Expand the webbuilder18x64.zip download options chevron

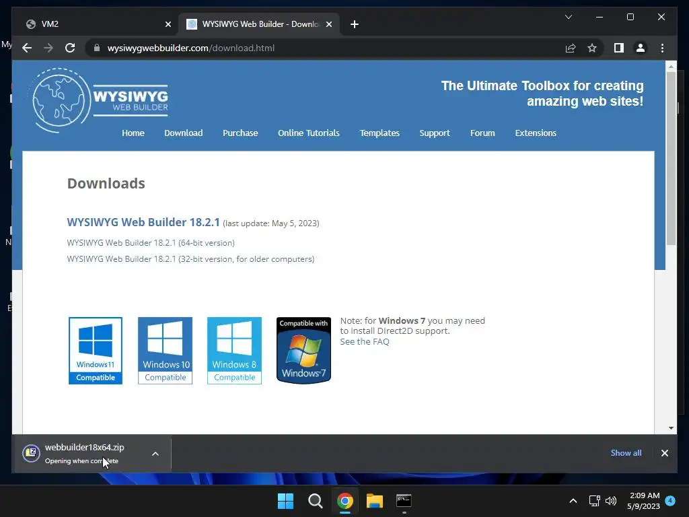[x=155, y=453]
